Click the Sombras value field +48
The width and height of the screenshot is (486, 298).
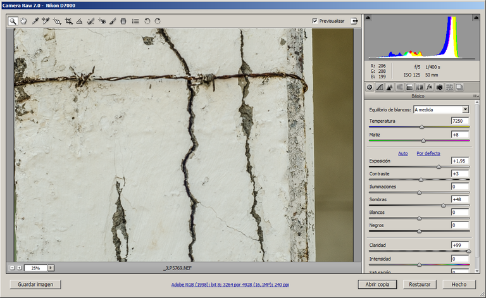460,199
